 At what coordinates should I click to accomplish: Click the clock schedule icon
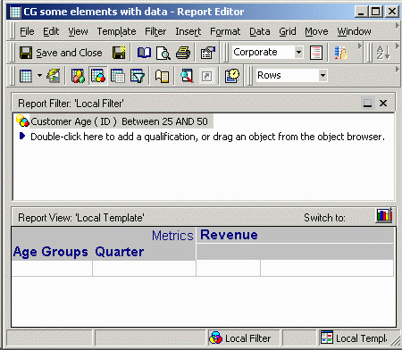click(x=231, y=76)
